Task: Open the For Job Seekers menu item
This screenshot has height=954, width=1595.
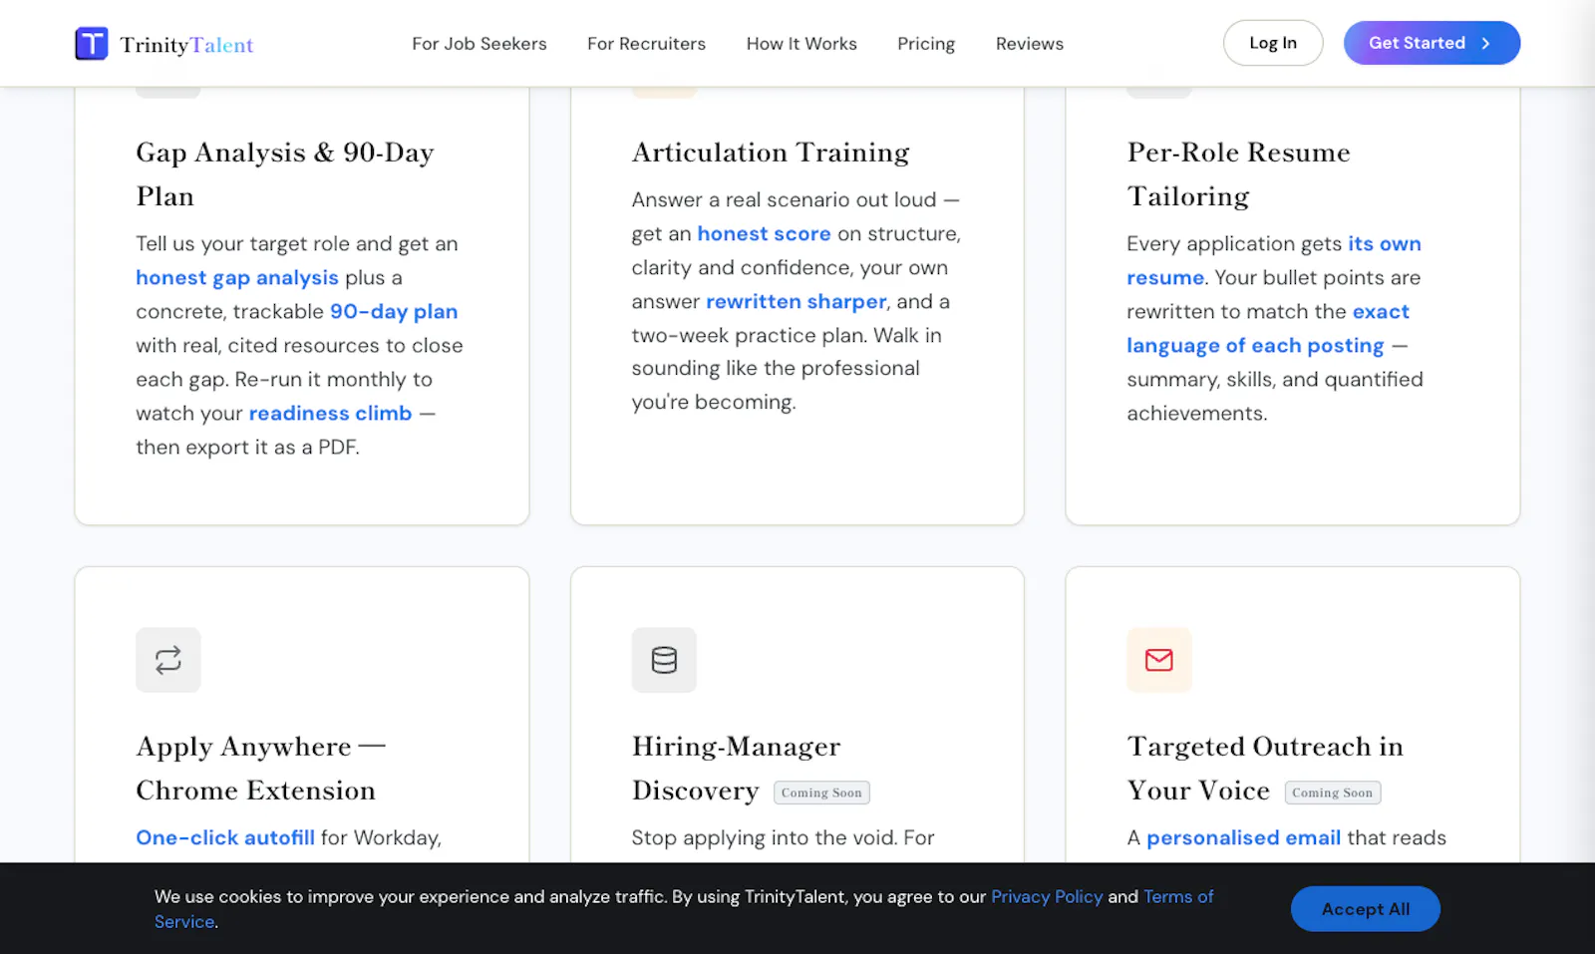Action: (479, 44)
